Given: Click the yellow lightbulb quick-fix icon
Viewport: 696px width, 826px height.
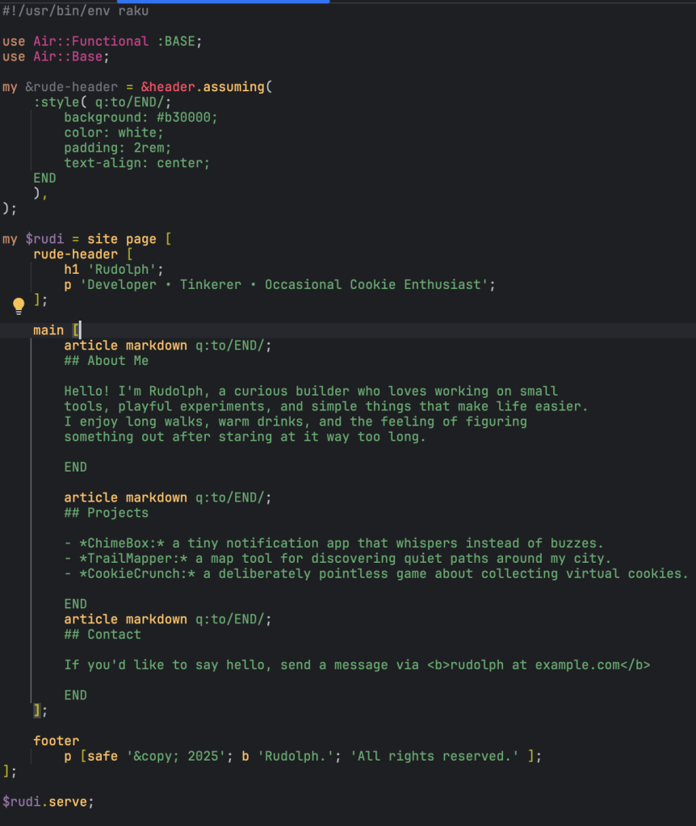Looking at the screenshot, I should click(x=19, y=304).
